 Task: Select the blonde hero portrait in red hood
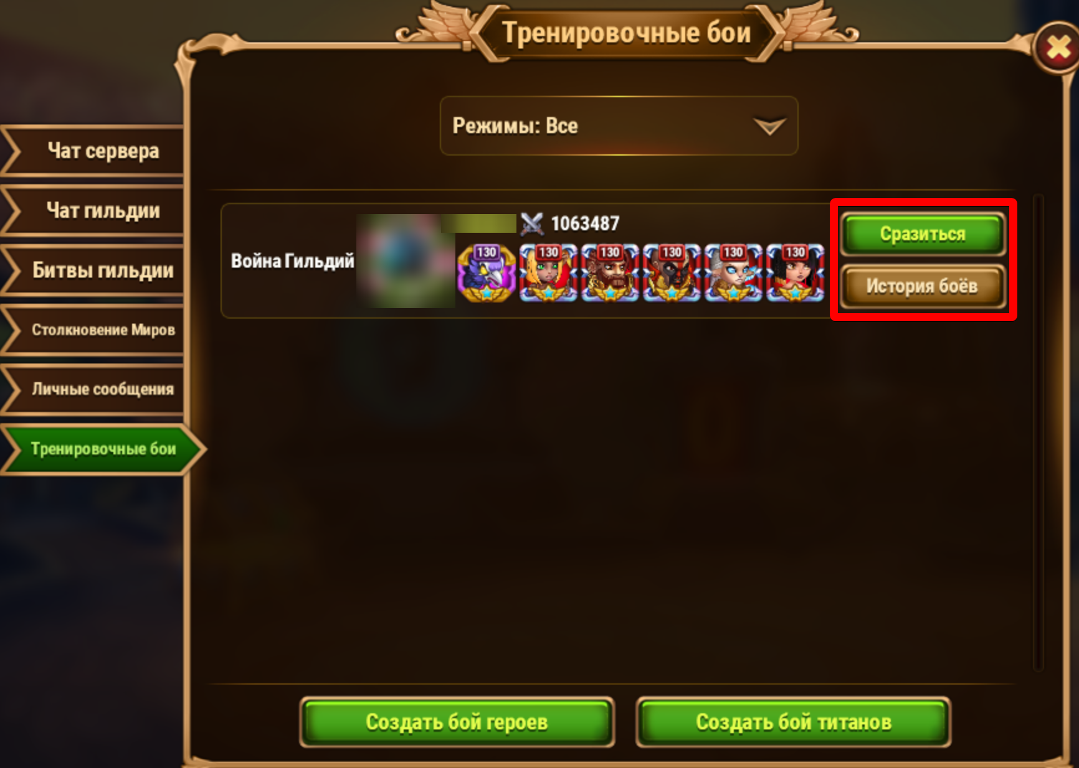(548, 273)
